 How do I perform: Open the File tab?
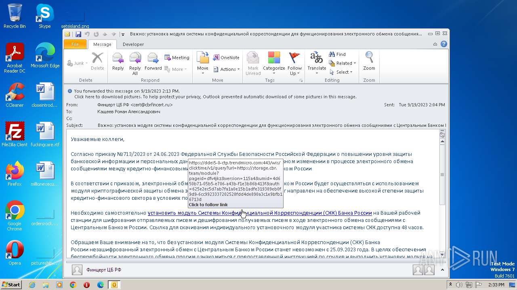click(x=75, y=44)
